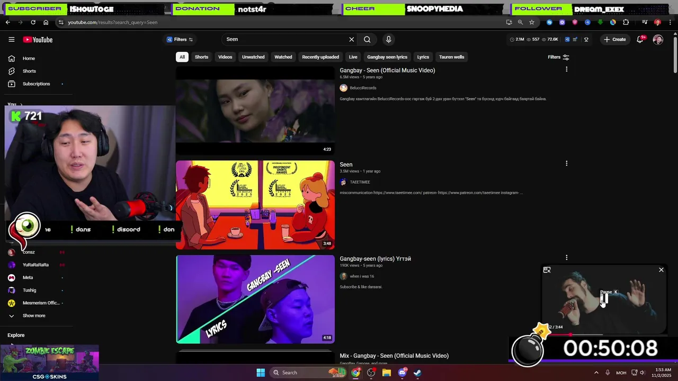Image resolution: width=678 pixels, height=381 pixels.
Task: Open the YouTube hamburger guide menu
Action: point(11,40)
